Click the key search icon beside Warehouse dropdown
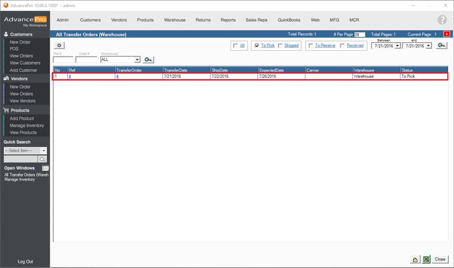The image size is (454, 268). pos(148,60)
